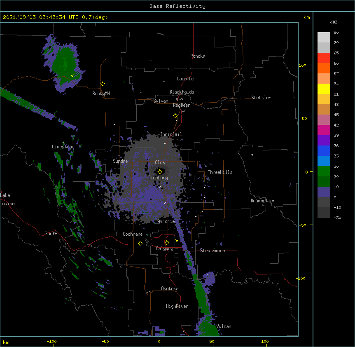Click the Vulcan town label

tap(224, 326)
